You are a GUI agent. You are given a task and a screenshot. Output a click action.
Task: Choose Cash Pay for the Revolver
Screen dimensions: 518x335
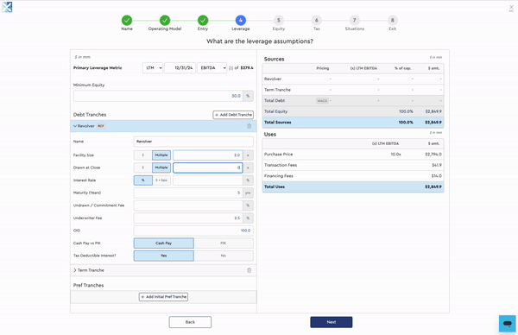[x=164, y=243]
